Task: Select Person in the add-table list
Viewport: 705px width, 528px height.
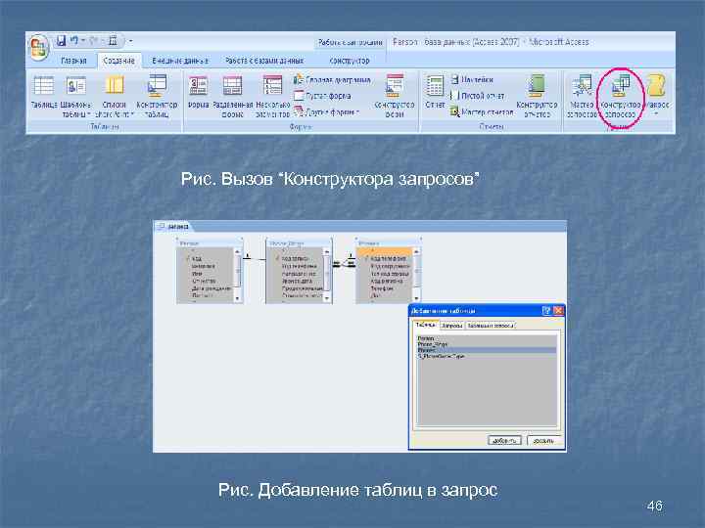Action: point(487,338)
